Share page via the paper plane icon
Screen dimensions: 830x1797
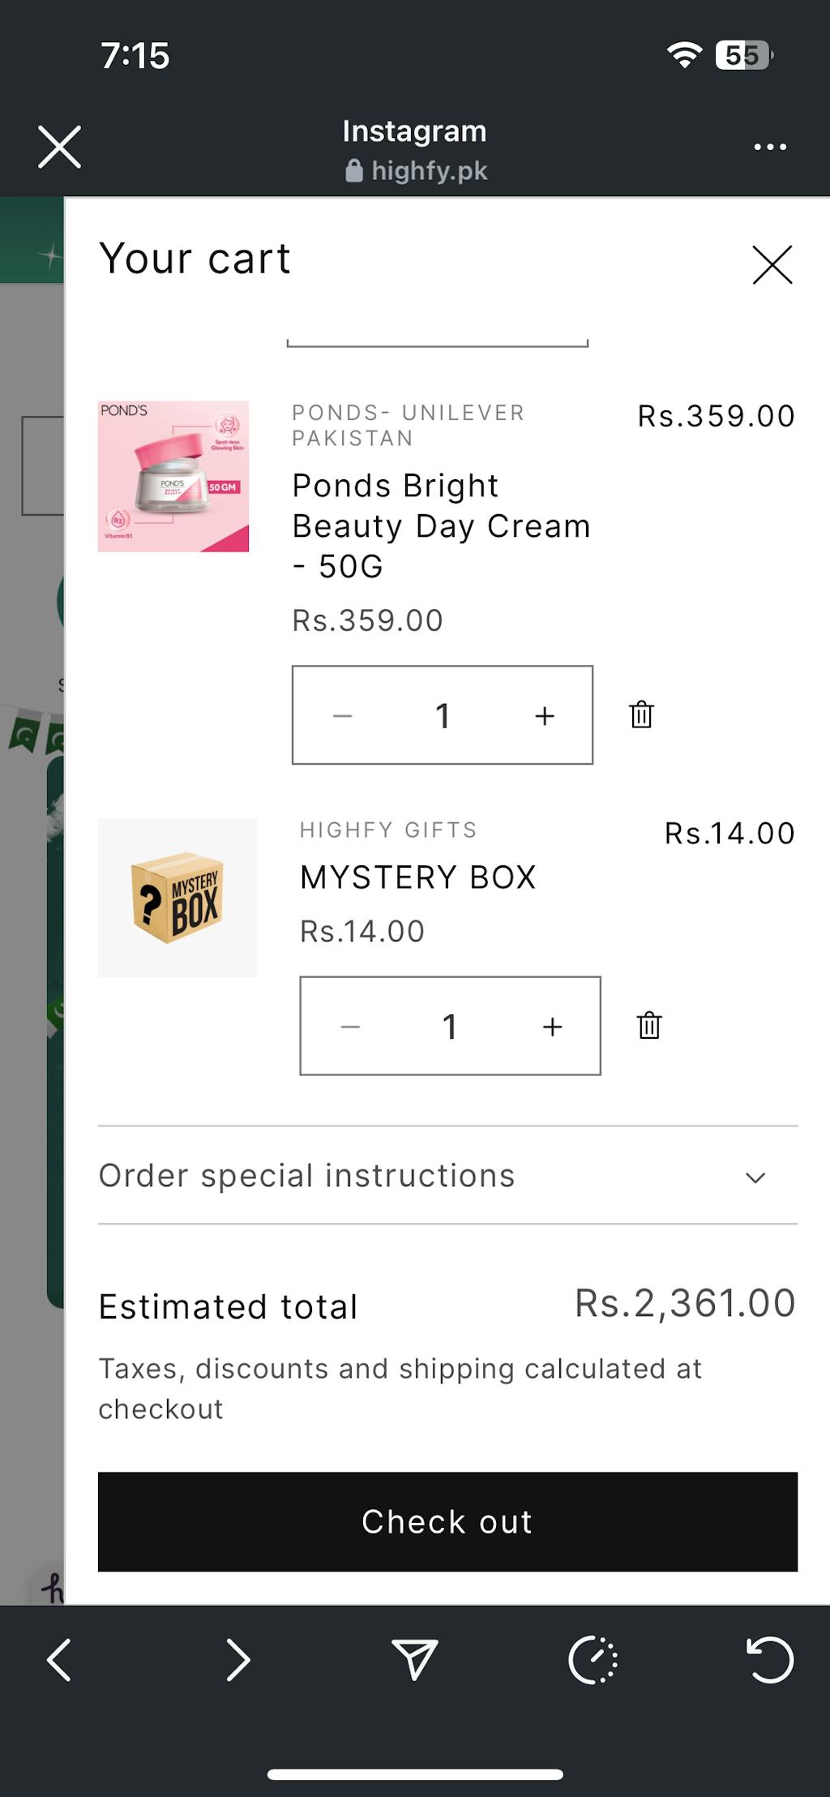point(415,1659)
